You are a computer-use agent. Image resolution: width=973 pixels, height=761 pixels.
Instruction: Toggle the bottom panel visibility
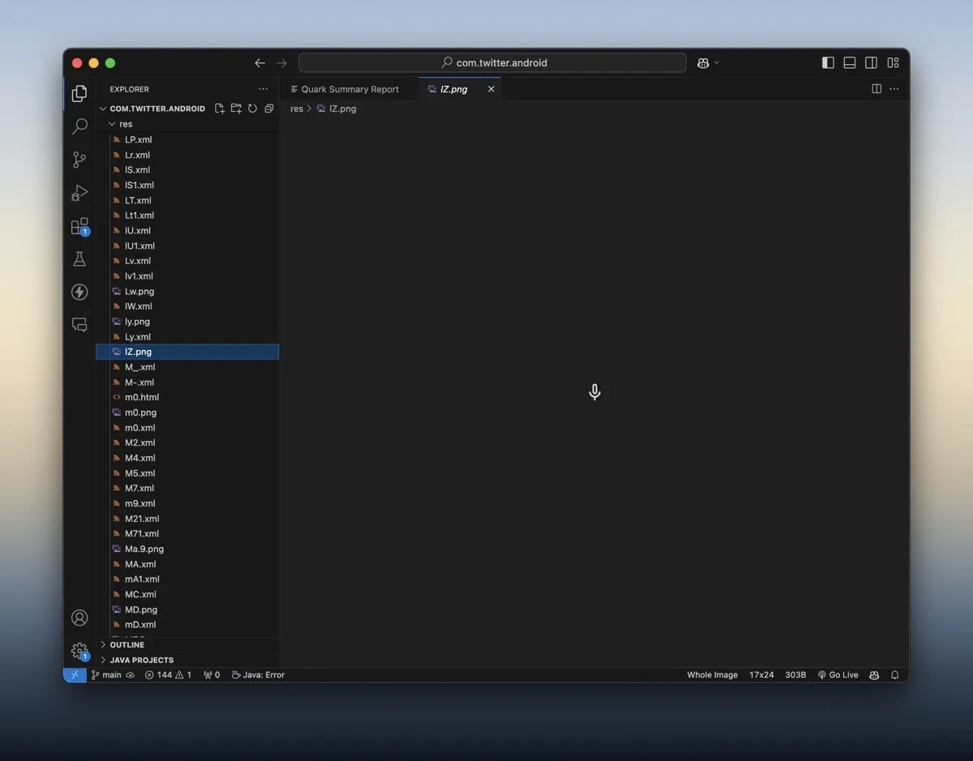pos(850,63)
